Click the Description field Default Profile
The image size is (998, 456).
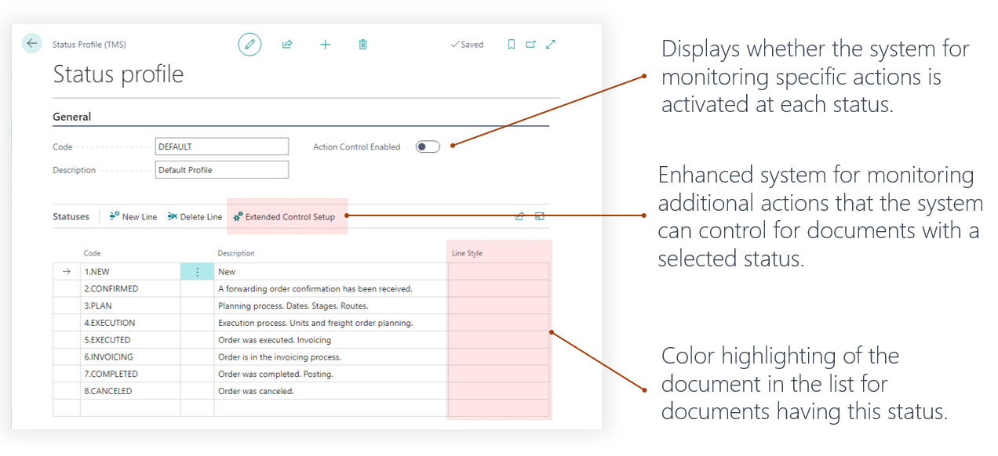coord(221,170)
